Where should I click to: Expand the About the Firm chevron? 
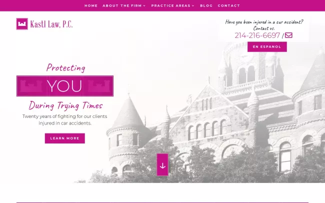pyautogui.click(x=144, y=6)
